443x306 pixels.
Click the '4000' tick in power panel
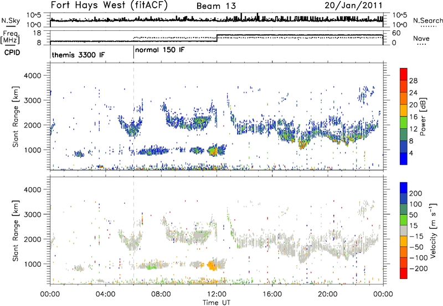point(32,76)
